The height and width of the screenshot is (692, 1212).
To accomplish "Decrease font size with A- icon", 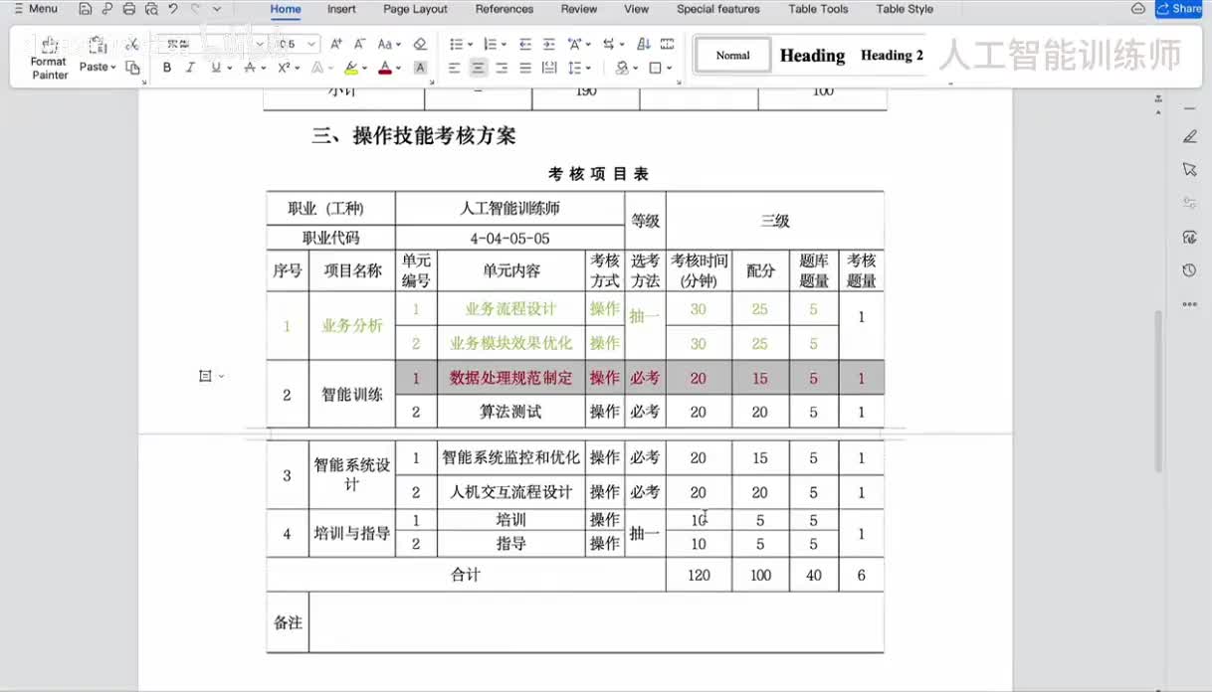I will [x=359, y=44].
